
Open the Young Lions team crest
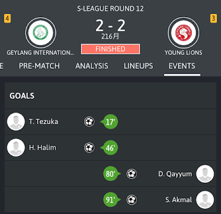click(183, 33)
